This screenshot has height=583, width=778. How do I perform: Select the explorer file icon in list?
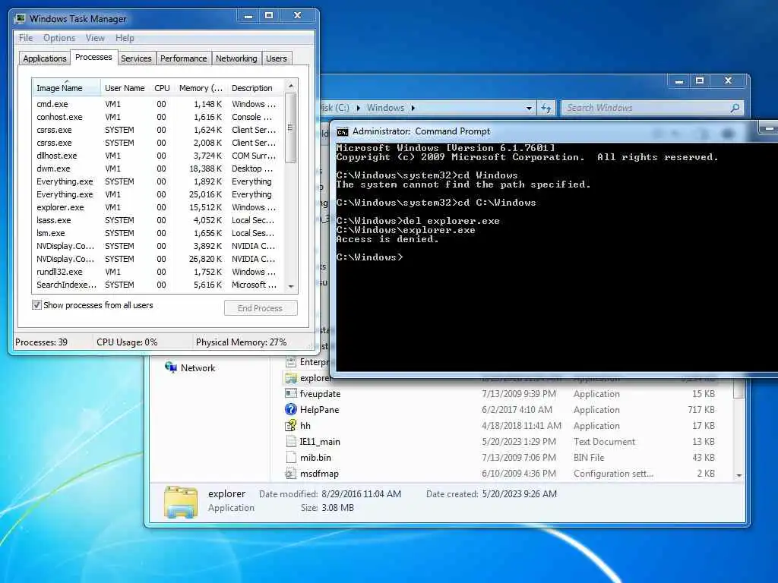coord(291,378)
